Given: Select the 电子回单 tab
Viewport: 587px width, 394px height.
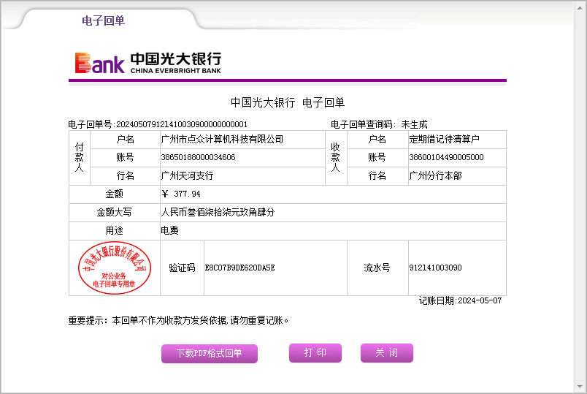Looking at the screenshot, I should point(103,20).
